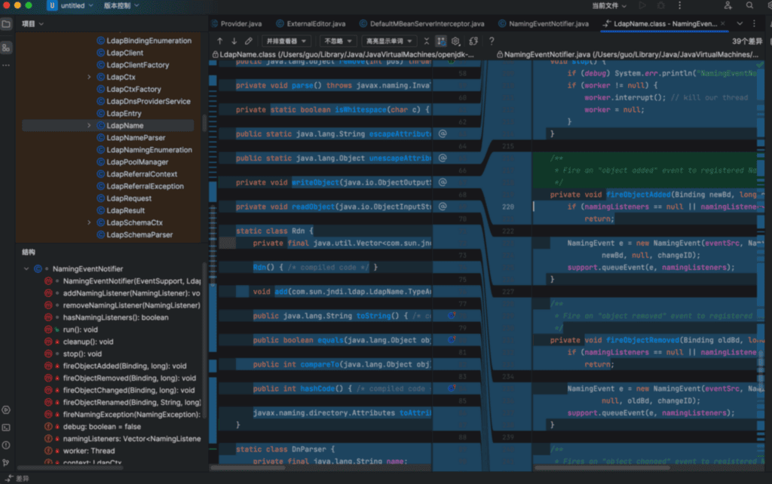The width and height of the screenshot is (772, 484).
Task: Open the side-by-side viewer dropdown
Action: click(x=286, y=41)
